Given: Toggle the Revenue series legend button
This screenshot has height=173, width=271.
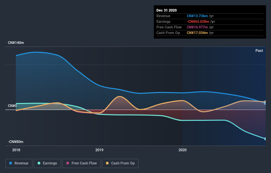Looking at the screenshot, I should click(19, 163).
